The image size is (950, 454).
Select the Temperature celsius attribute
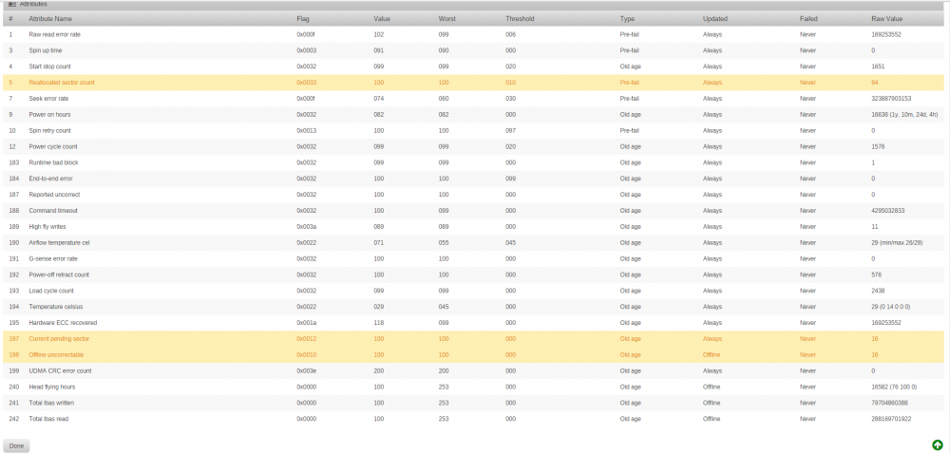[56, 307]
